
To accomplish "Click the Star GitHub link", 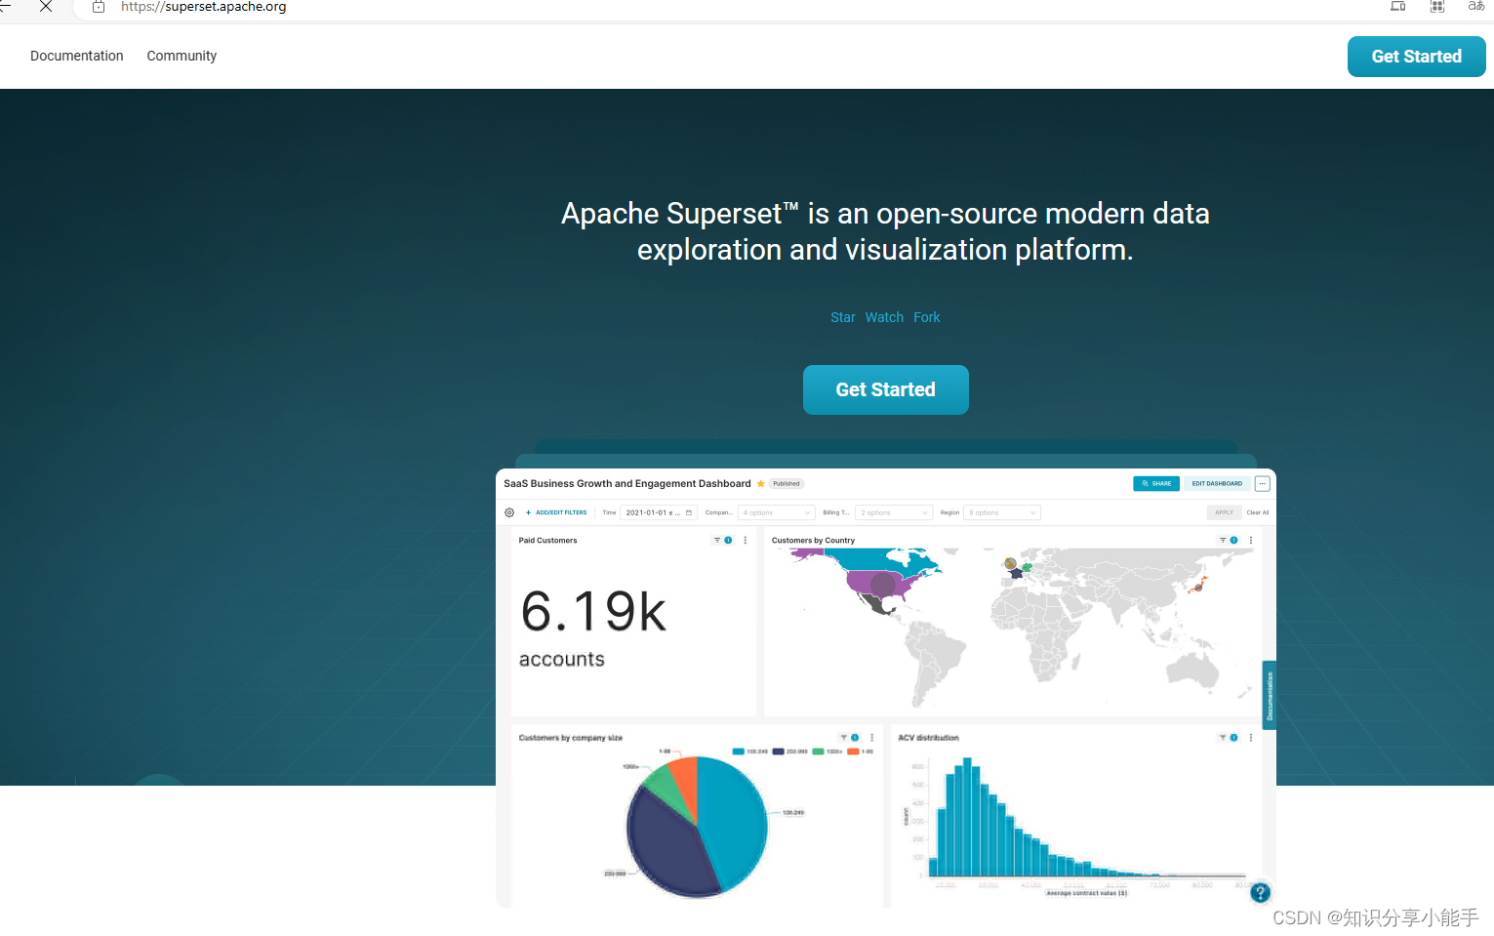I will (x=842, y=317).
